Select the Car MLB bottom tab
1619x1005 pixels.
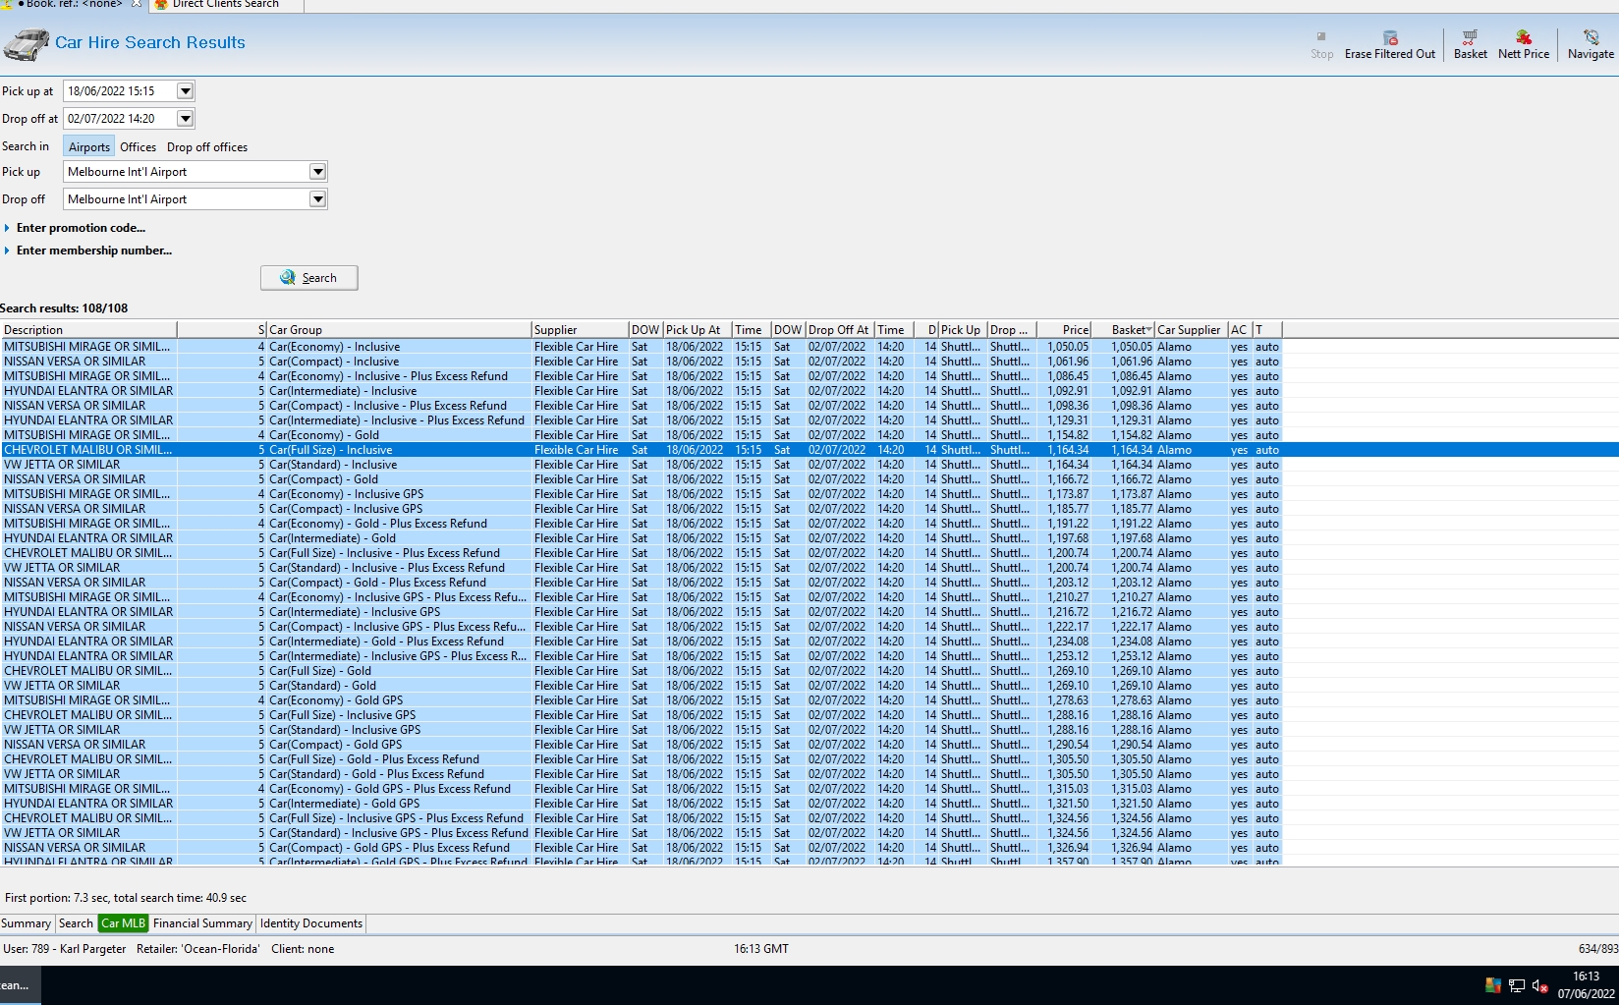(x=123, y=923)
